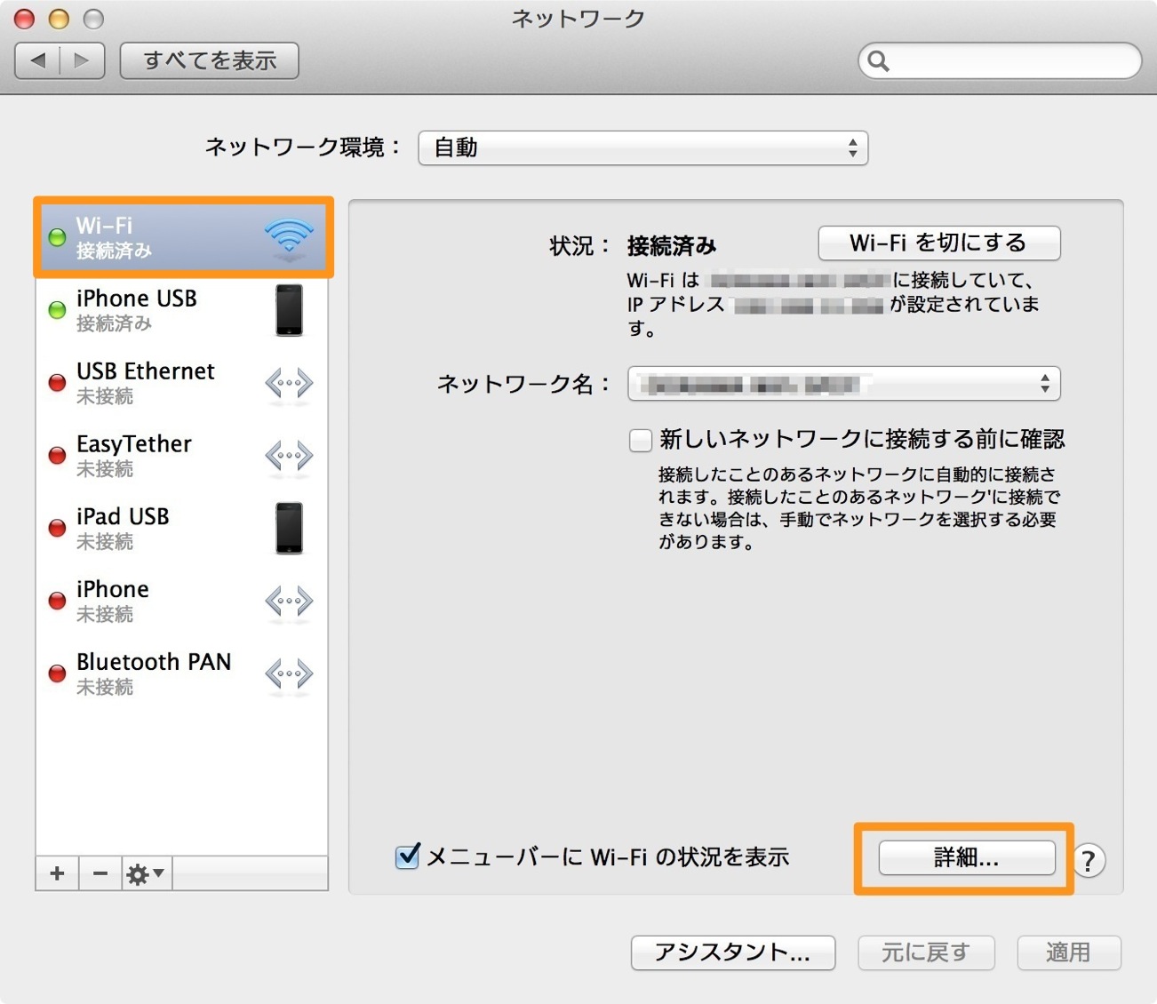The height and width of the screenshot is (1004, 1157).
Task: Open the gear action menu
Action: tap(147, 873)
